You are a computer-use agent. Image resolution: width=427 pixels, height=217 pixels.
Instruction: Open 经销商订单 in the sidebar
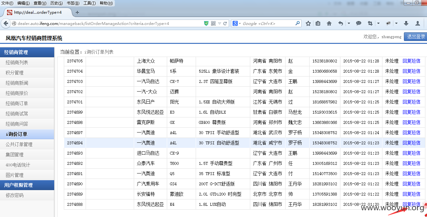(x=27, y=103)
